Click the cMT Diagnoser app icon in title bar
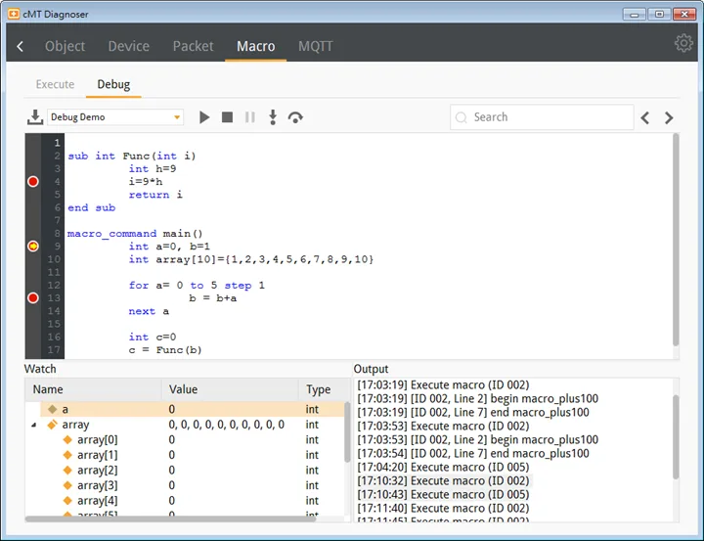 (x=14, y=14)
